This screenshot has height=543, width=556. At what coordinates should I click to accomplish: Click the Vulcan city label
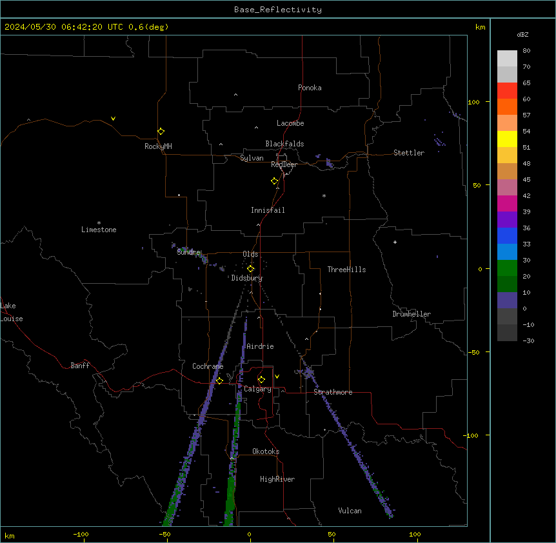point(350,511)
